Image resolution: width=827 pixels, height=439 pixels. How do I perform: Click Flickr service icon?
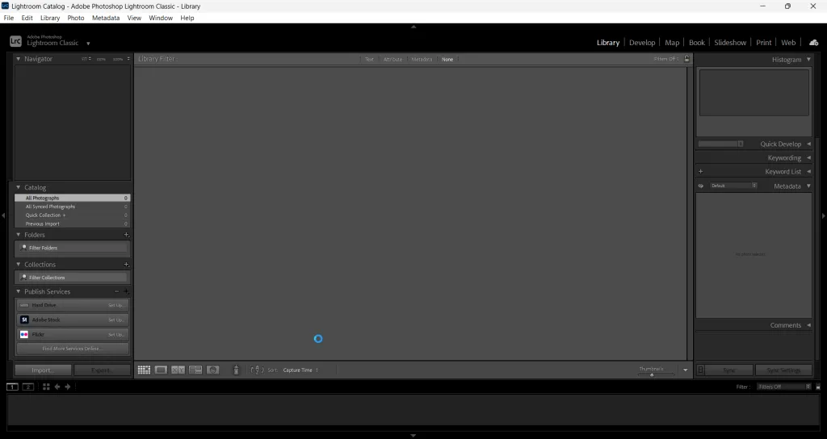(x=24, y=335)
